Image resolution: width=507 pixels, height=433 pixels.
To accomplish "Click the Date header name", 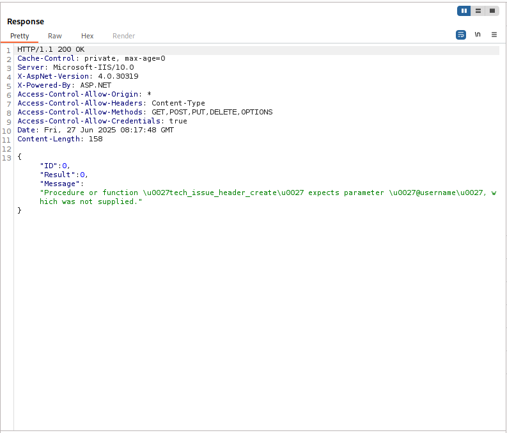I will pos(26,130).
